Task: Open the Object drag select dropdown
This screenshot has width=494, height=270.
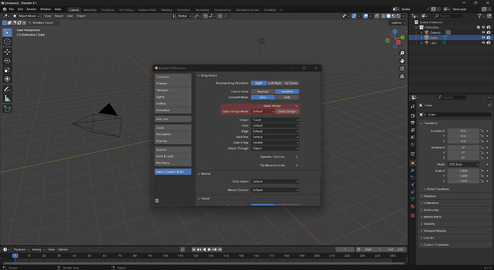Action: [275, 120]
